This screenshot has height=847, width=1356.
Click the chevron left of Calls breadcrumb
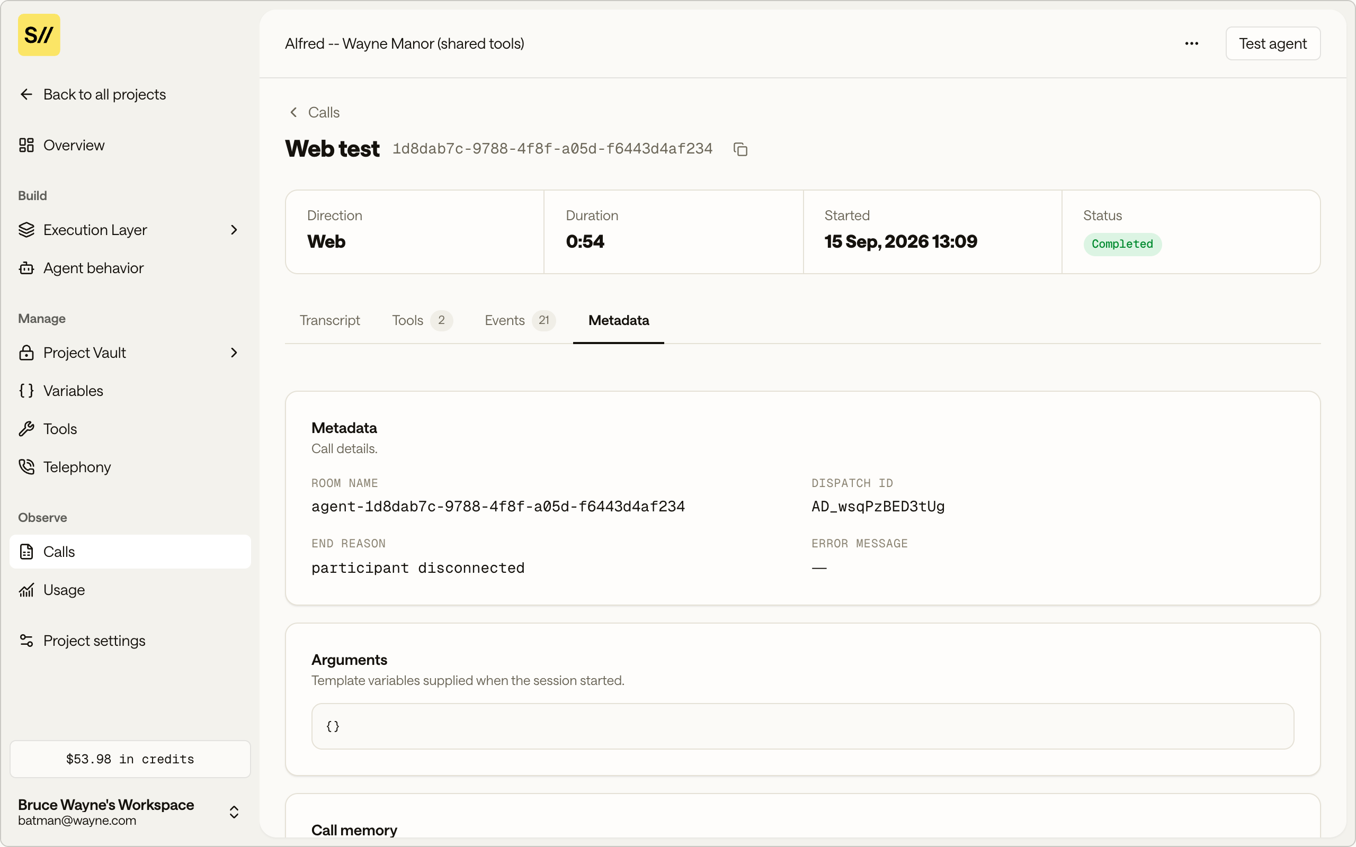point(293,112)
